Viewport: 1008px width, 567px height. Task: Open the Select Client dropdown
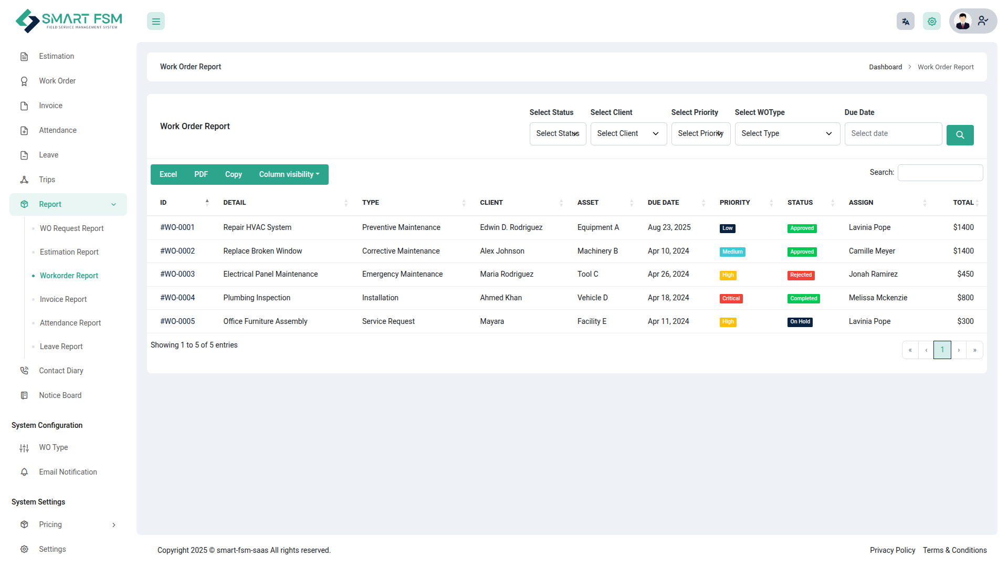point(628,134)
